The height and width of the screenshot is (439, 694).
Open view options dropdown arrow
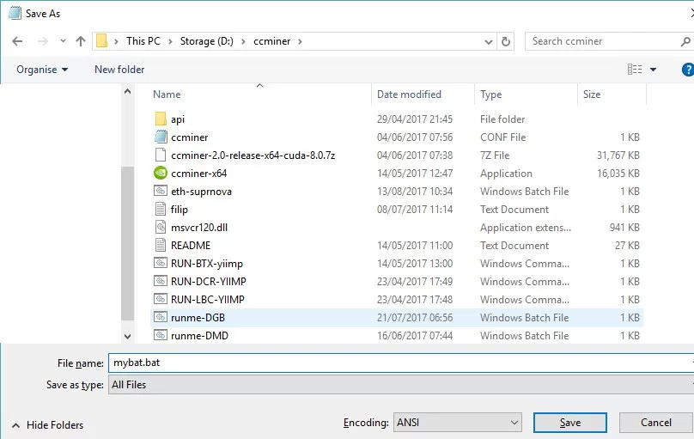pos(653,70)
